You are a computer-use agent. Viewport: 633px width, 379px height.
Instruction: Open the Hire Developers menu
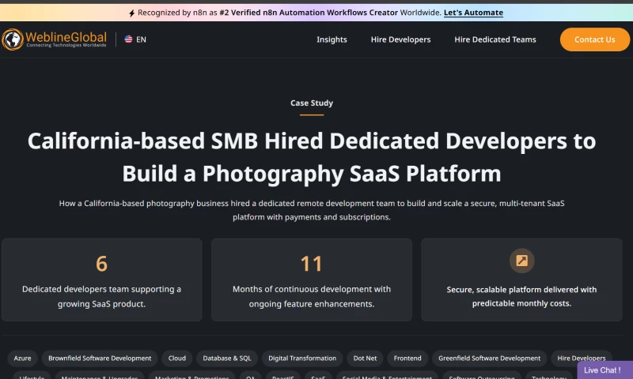[x=400, y=39]
